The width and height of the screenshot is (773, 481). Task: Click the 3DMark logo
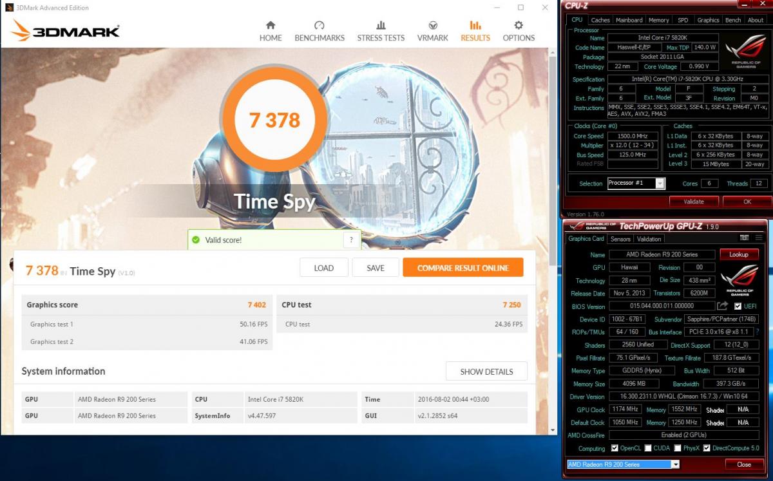(x=66, y=30)
